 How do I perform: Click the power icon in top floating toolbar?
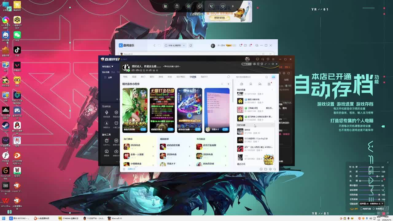[223, 6]
